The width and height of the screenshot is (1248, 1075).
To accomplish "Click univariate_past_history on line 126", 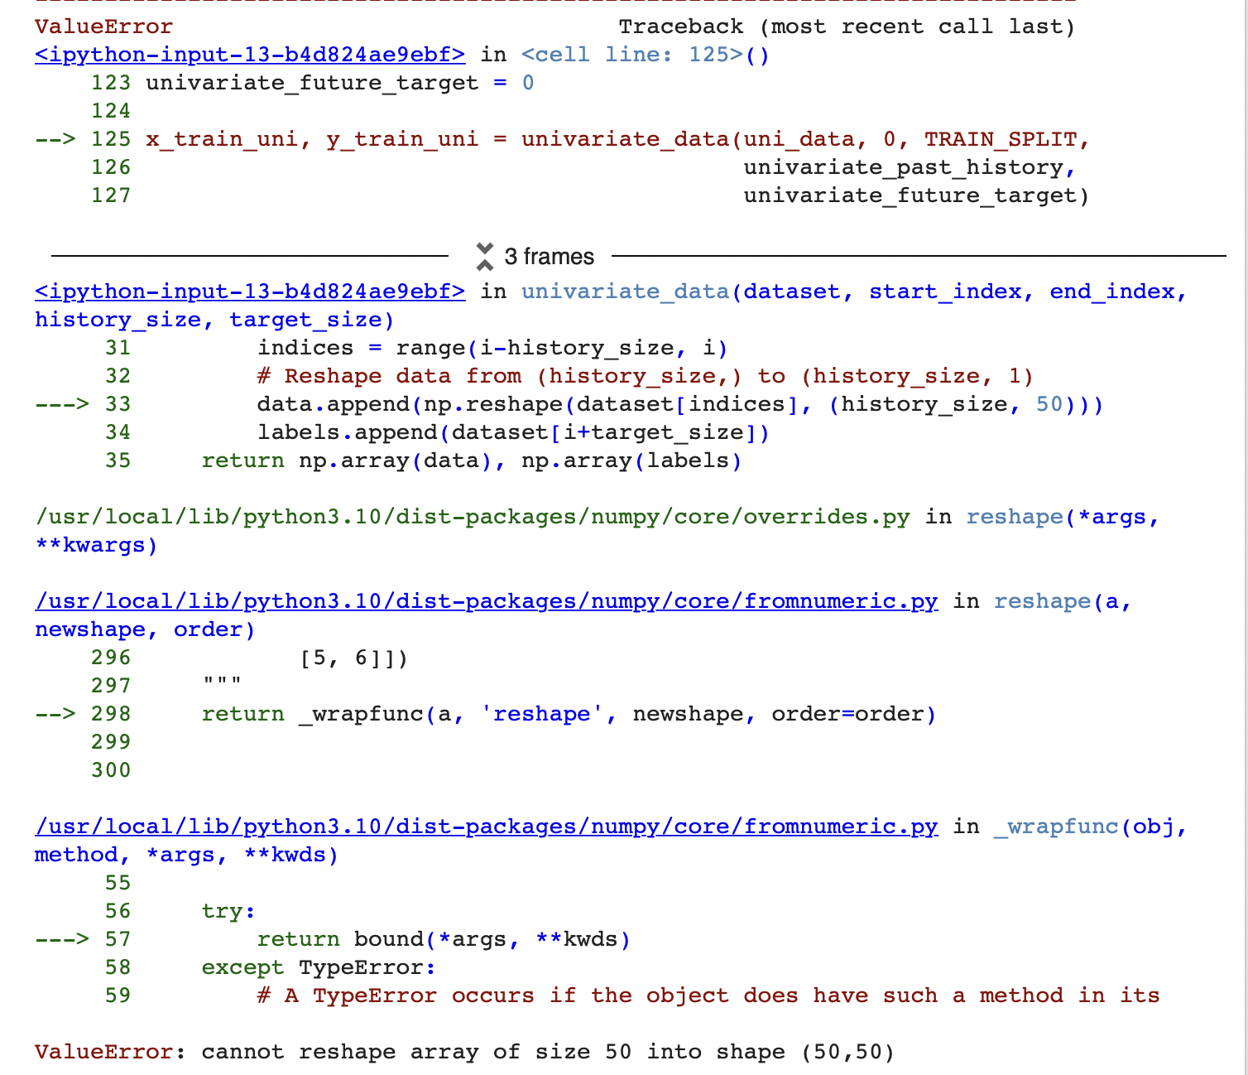I will [x=910, y=167].
